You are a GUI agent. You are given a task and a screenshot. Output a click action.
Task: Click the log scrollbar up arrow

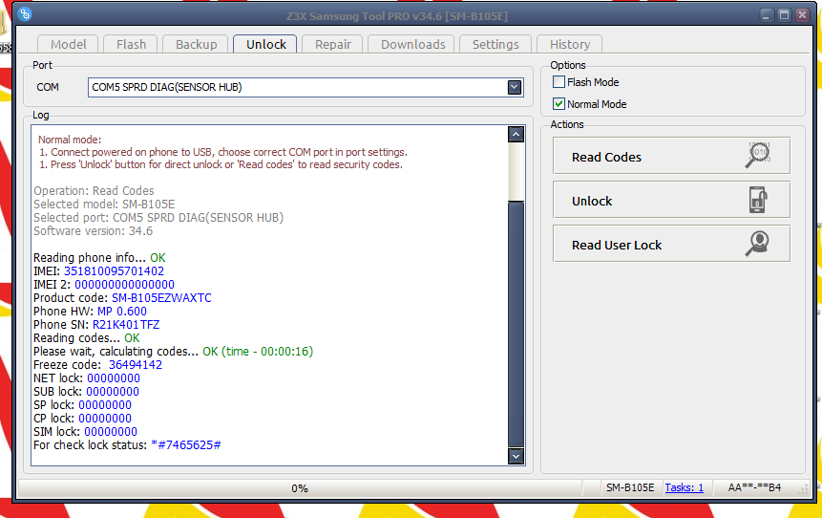coord(516,135)
